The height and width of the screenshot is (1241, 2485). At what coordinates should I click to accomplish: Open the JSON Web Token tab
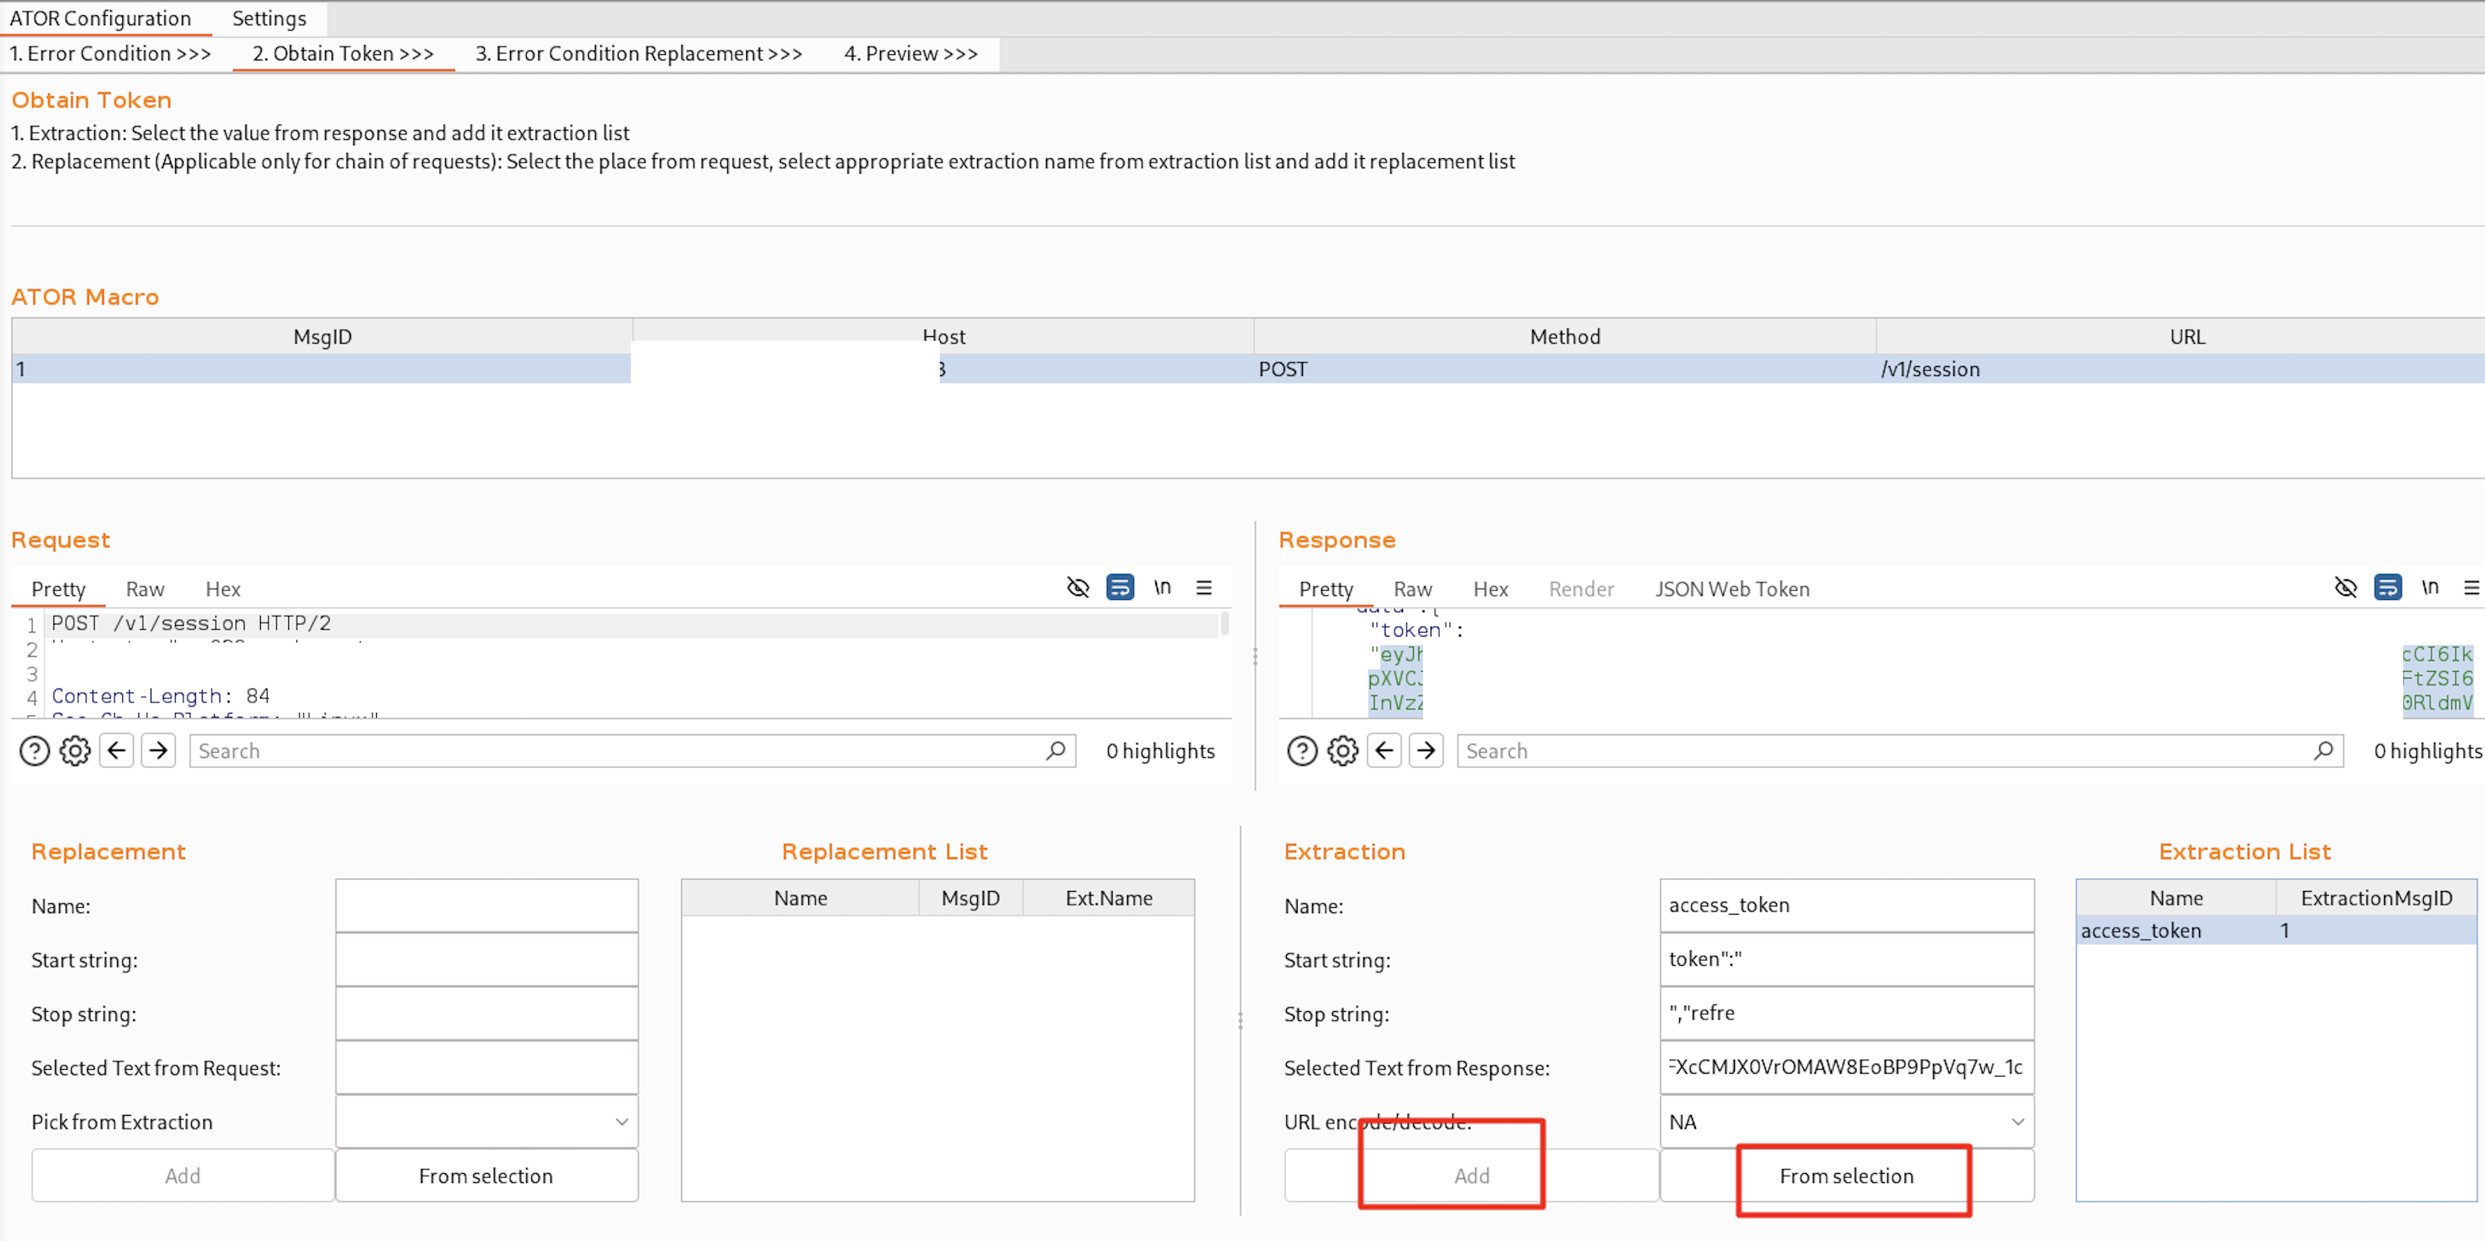click(1732, 589)
